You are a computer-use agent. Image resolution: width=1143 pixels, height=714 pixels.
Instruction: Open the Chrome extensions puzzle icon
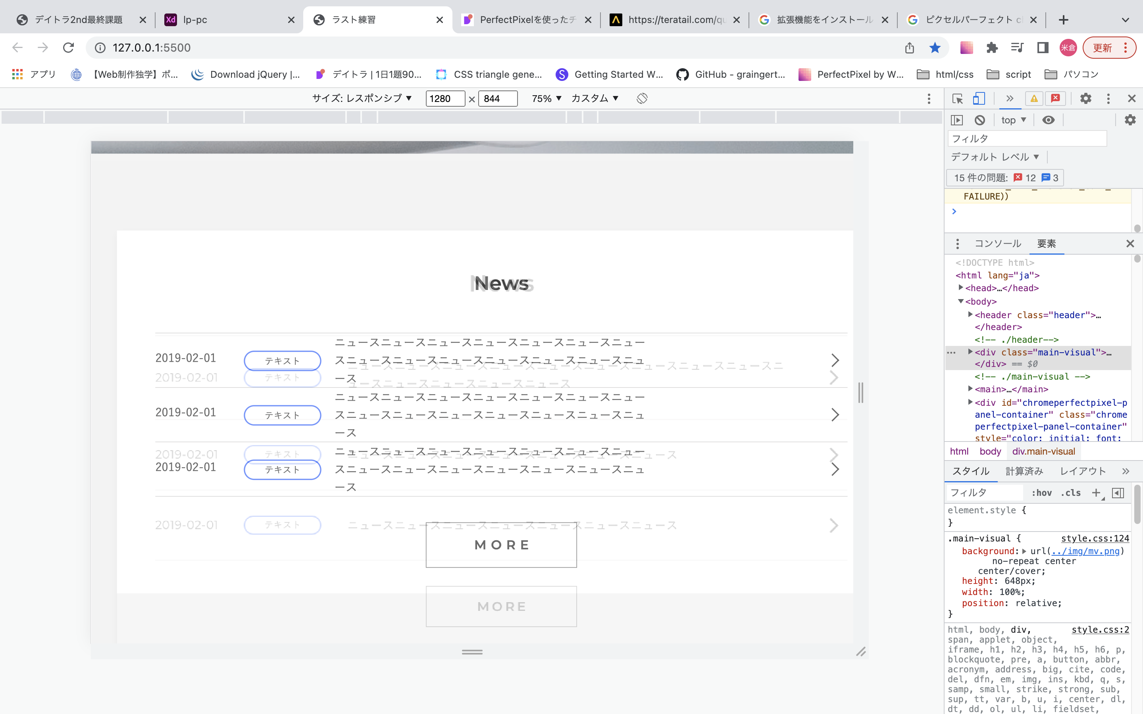click(x=992, y=48)
